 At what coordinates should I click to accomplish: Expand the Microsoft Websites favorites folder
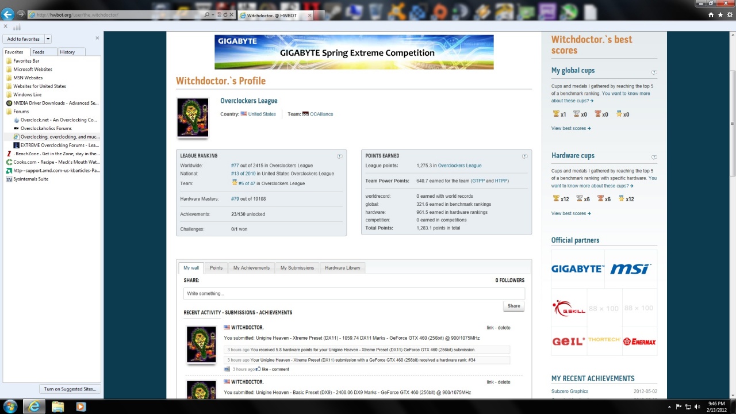click(32, 69)
